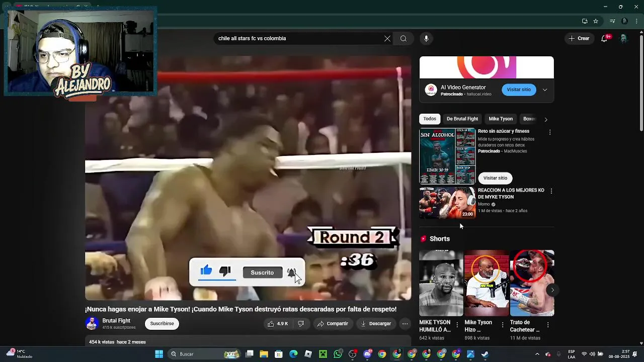Click the ESP LAA language indicator
Image resolution: width=644 pixels, height=362 pixels.
click(572, 354)
